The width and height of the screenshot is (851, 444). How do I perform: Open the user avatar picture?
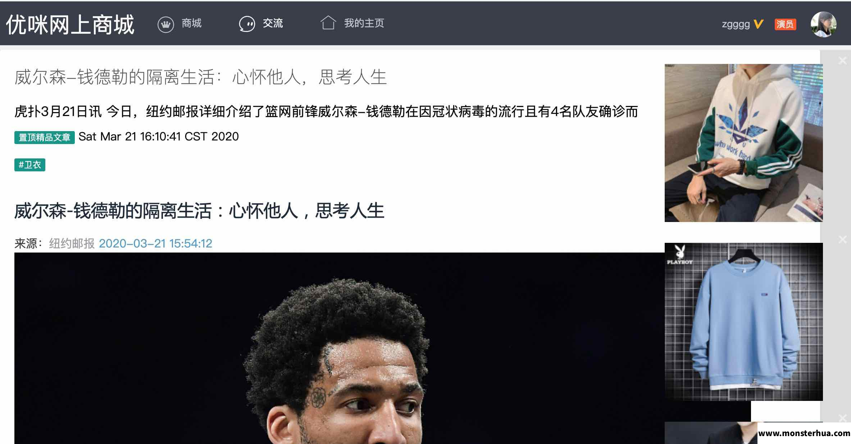pyautogui.click(x=823, y=24)
